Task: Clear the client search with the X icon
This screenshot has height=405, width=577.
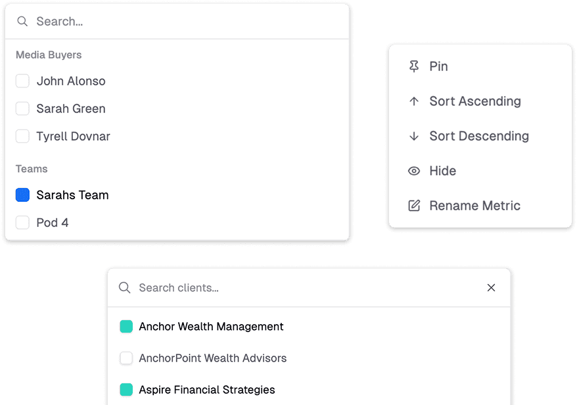Action: click(491, 288)
